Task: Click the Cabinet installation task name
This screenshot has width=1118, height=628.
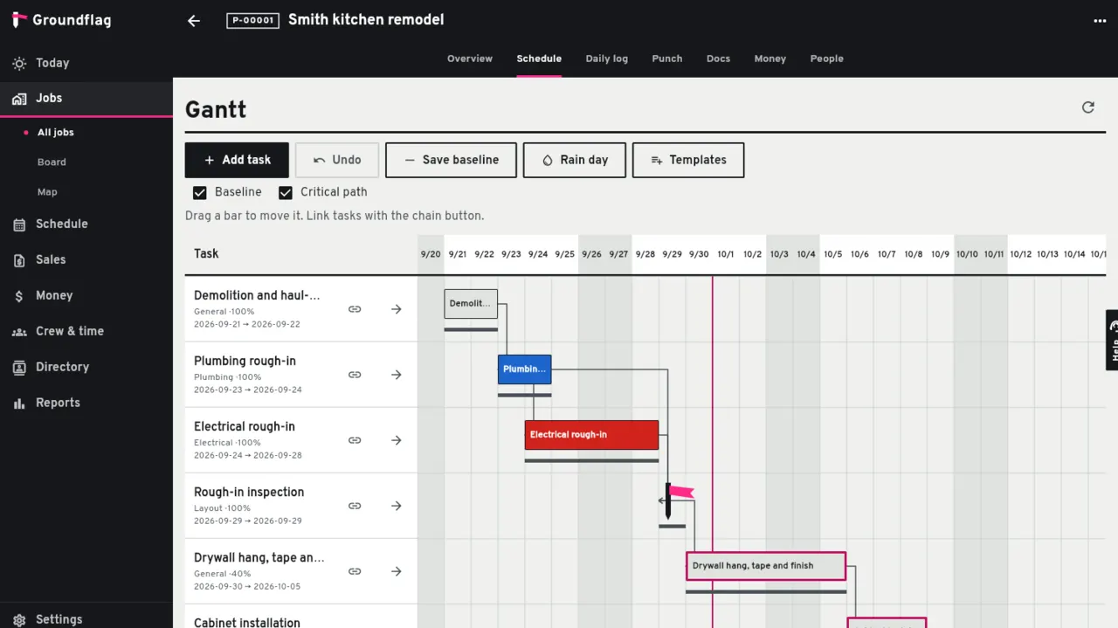Action: coord(247,622)
